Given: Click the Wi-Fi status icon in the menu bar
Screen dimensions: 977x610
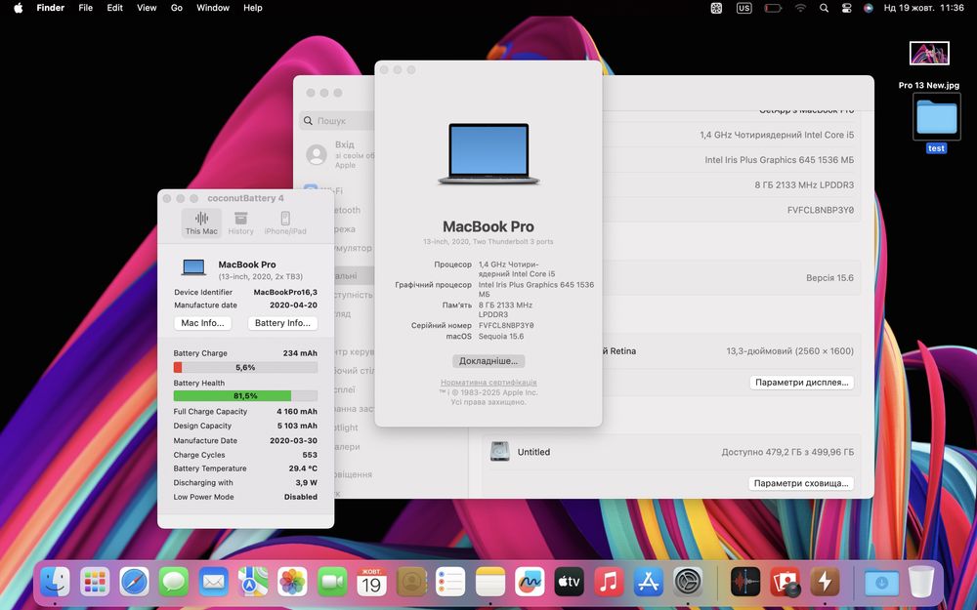Looking at the screenshot, I should click(x=800, y=8).
